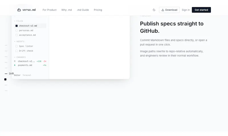Viewport: 228px width, 136px height.
Task: Enable the Drift check agent checkbox
Action: (17, 51)
